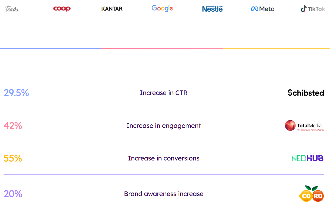Select the Nestlé logo
Viewport: 330px width, 205px height.
(212, 9)
